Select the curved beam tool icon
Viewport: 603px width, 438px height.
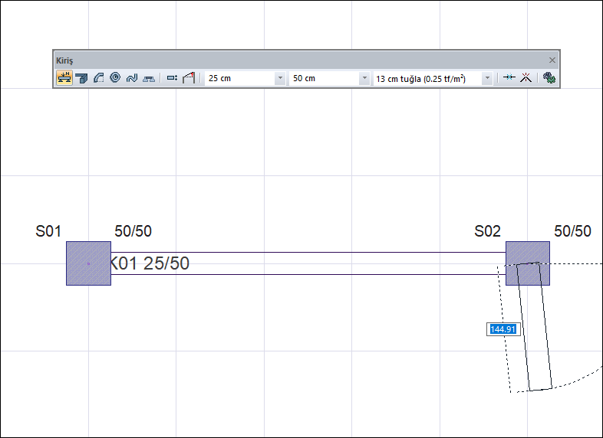(x=98, y=78)
